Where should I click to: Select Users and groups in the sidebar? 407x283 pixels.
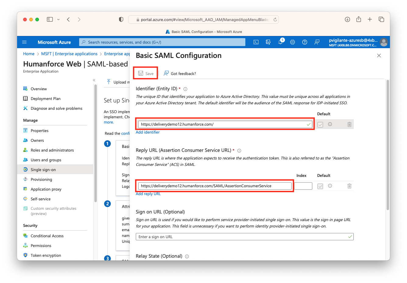pyautogui.click(x=46, y=160)
